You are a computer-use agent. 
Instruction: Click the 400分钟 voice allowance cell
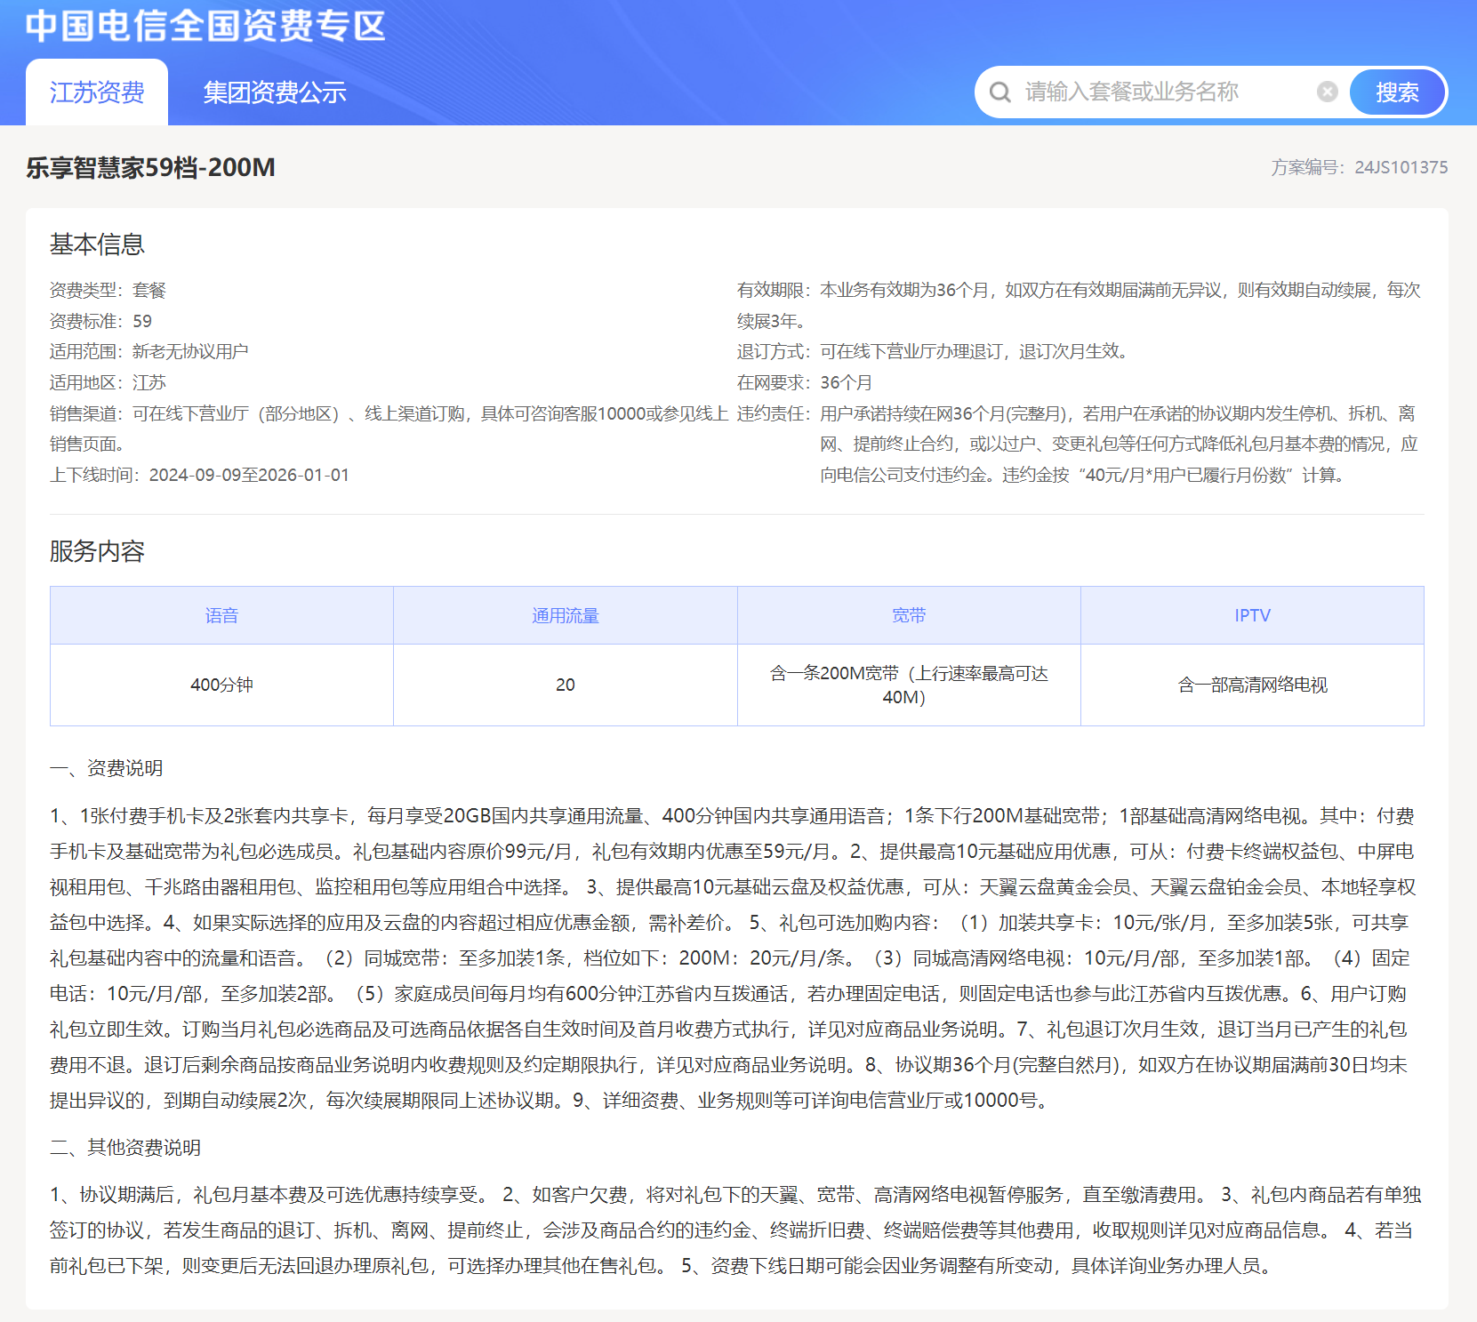pos(221,685)
